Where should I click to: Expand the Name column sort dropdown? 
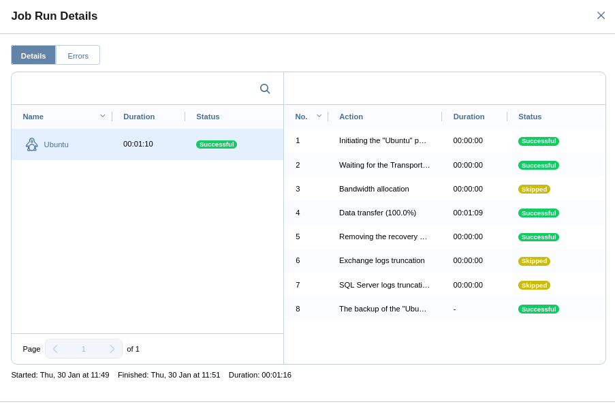pyautogui.click(x=103, y=116)
